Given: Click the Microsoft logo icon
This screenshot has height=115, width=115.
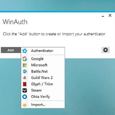Looking at the screenshot, I should coord(25,65).
